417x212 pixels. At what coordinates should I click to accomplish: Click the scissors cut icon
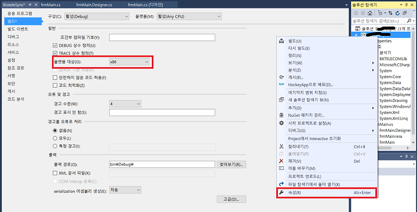click(x=281, y=147)
